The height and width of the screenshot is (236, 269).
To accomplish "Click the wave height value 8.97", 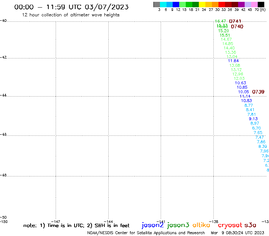I will [x=255, y=123].
